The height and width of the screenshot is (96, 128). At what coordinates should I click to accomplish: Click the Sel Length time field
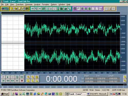[114, 79]
